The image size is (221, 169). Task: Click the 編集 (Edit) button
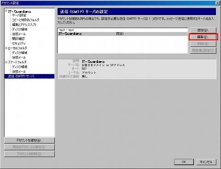click(x=203, y=37)
